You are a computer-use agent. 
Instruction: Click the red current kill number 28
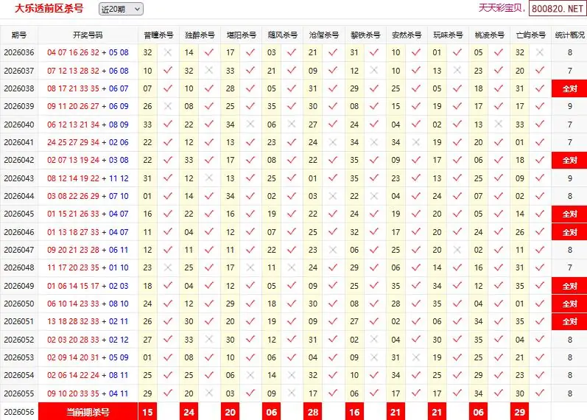313,412
